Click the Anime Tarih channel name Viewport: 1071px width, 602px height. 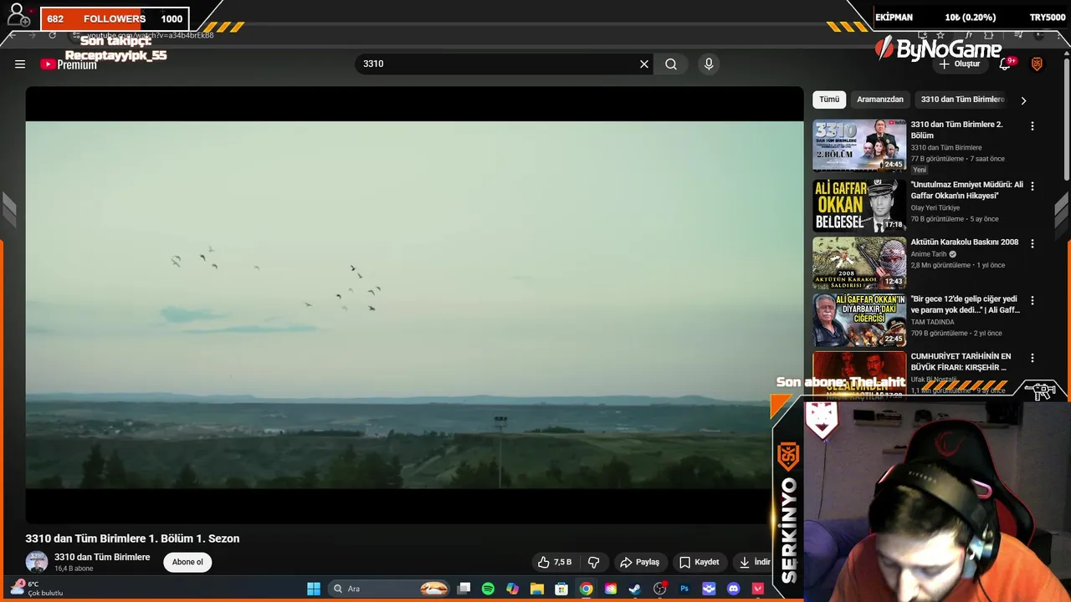929,254
